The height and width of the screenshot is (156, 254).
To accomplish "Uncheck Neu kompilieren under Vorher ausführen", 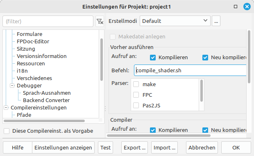I will click(x=205, y=58).
